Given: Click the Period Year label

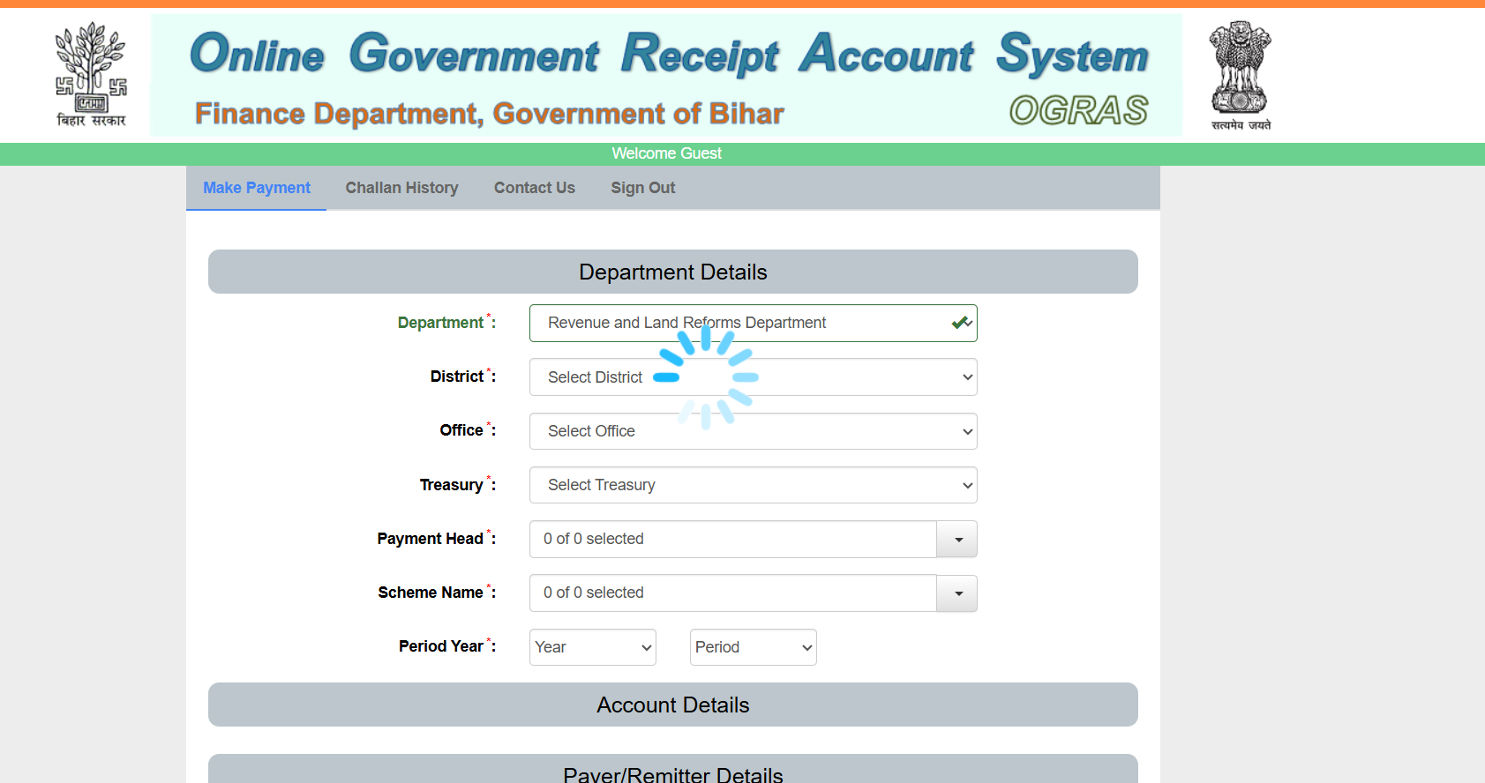Looking at the screenshot, I should point(447,645).
